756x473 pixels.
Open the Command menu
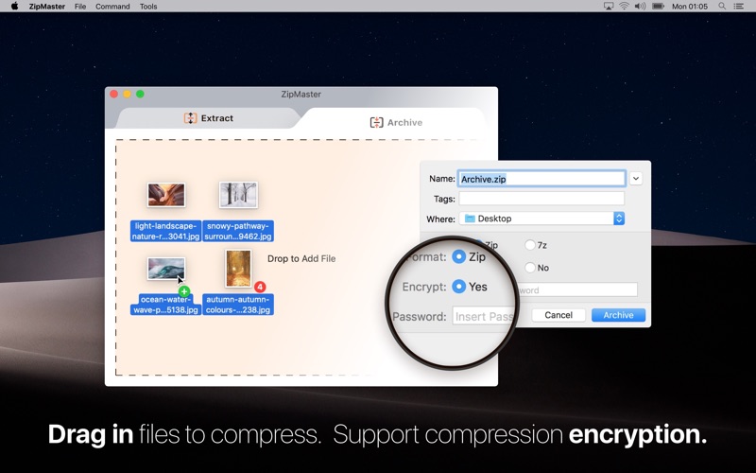(112, 7)
